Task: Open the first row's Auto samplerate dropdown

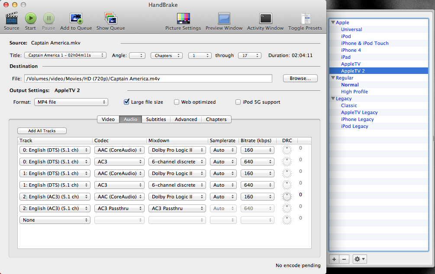Action: click(223, 150)
